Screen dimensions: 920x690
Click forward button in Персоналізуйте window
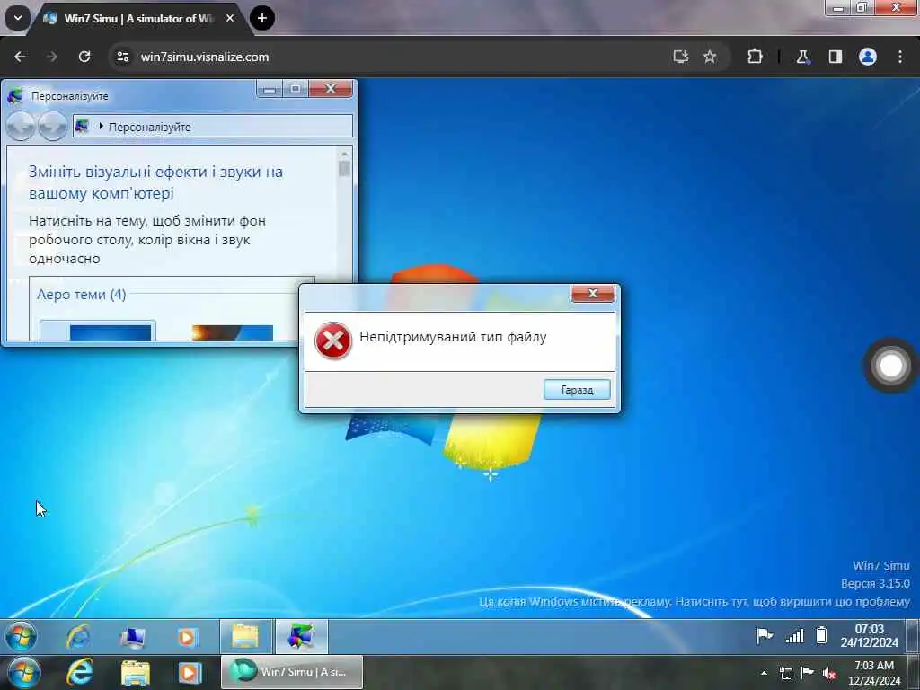[52, 126]
